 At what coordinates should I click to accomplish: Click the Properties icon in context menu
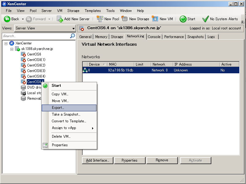coord(45,145)
